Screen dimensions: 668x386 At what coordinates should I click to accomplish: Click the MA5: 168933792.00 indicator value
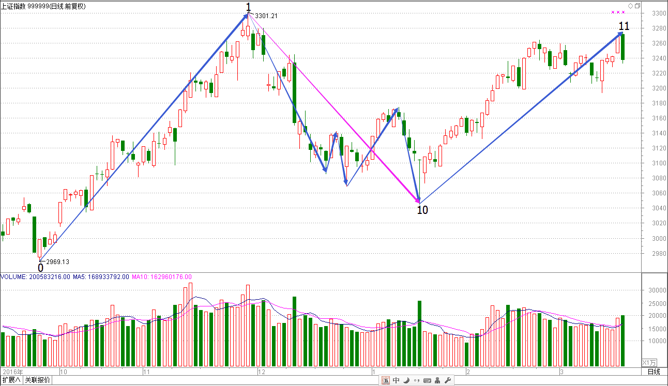[101, 277]
